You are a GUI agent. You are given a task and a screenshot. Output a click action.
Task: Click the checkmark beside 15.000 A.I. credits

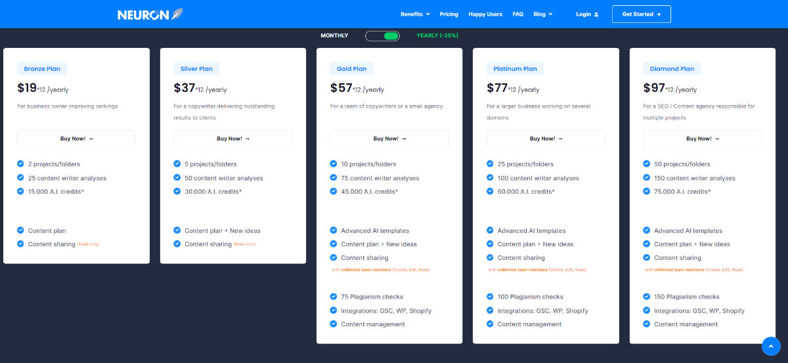point(21,191)
